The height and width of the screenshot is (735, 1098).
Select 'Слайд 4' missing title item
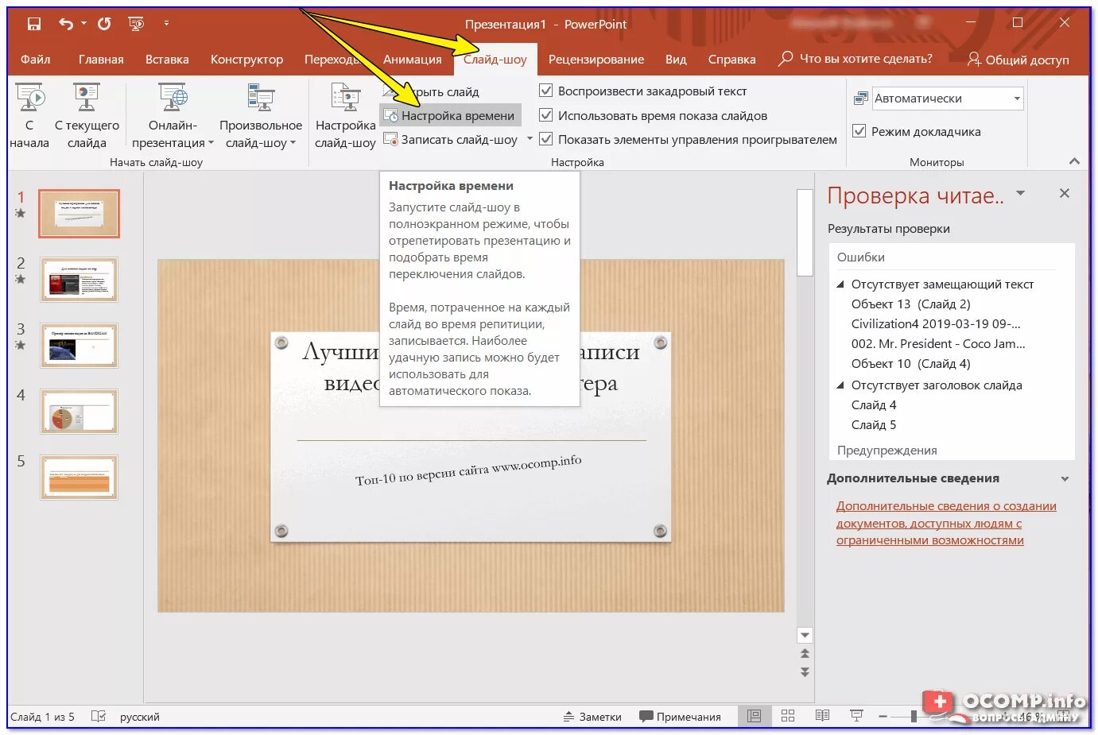pyautogui.click(x=874, y=404)
